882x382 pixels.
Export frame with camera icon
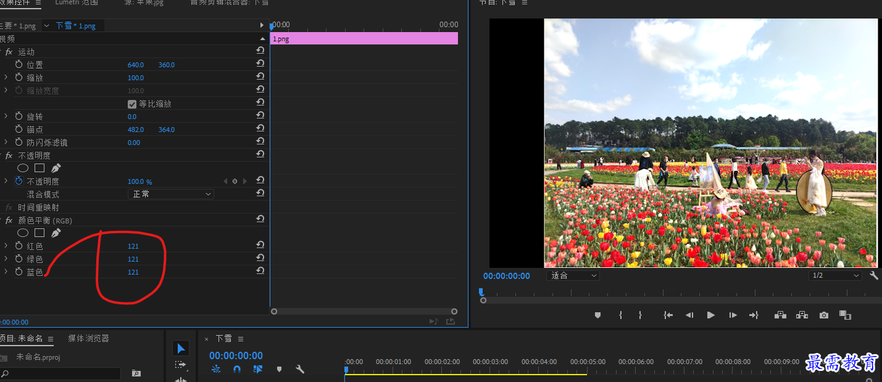[824, 315]
